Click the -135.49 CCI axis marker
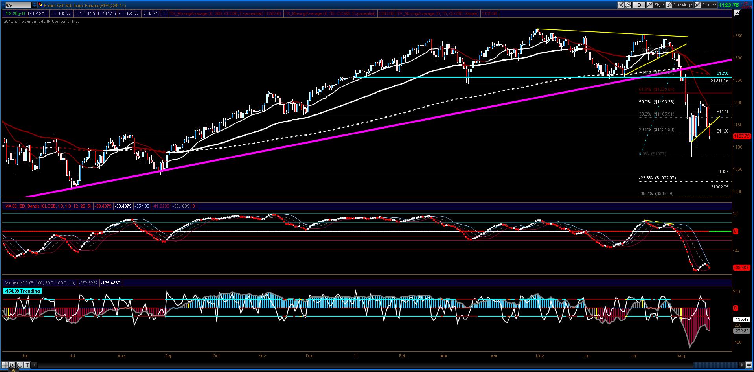The height and width of the screenshot is (372, 754). (742, 320)
